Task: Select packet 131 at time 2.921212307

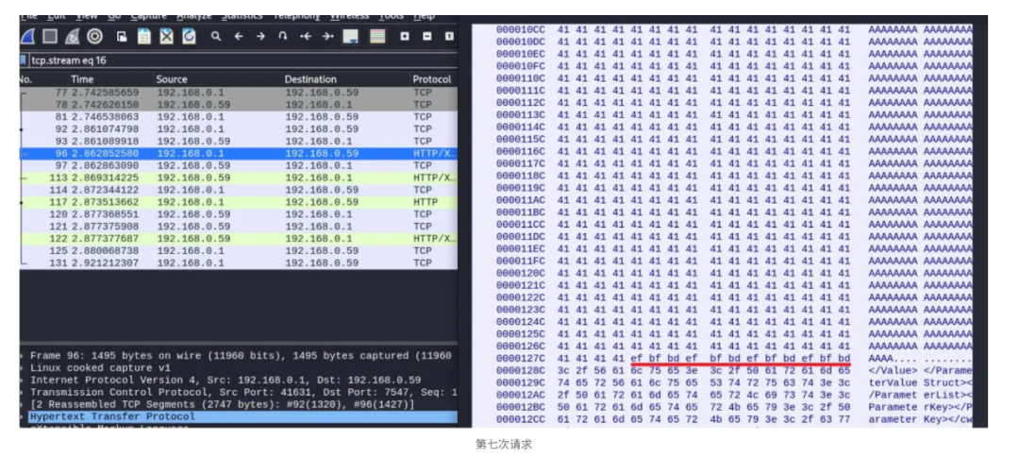Action: 239,262
